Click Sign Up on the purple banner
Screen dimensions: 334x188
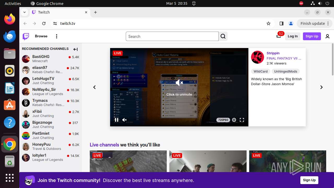coord(309,180)
